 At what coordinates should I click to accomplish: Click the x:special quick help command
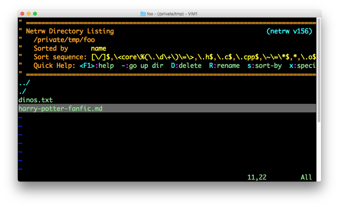pyautogui.click(x=303, y=65)
